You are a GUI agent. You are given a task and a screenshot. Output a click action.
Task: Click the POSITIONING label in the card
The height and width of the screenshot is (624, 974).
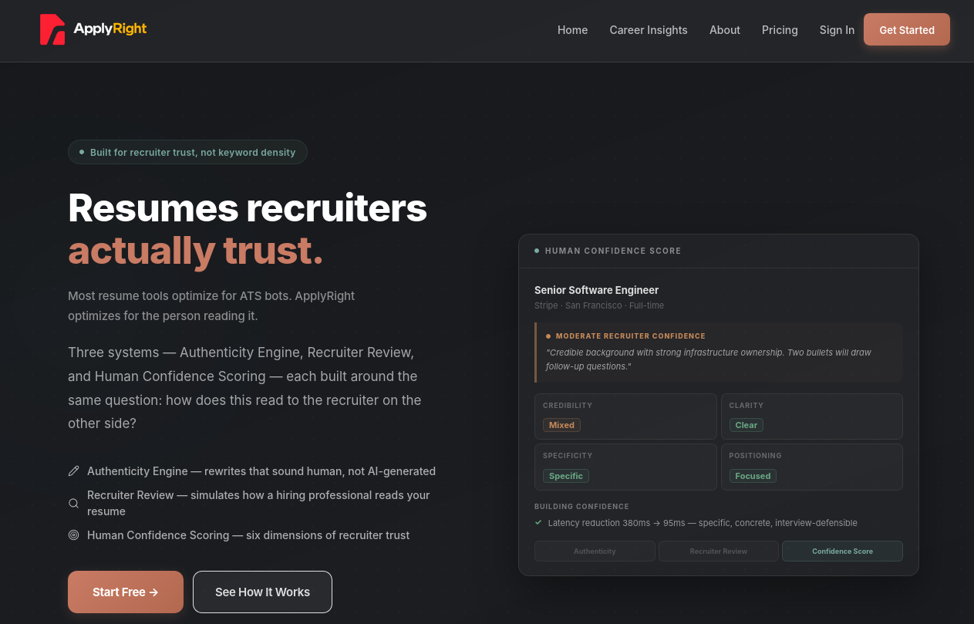[756, 456]
